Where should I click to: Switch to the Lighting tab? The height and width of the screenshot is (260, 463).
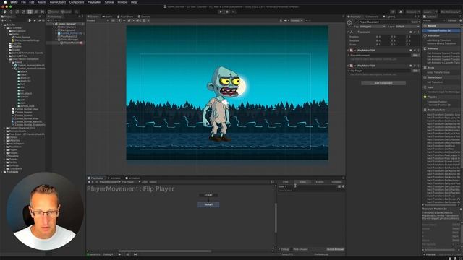389,17
